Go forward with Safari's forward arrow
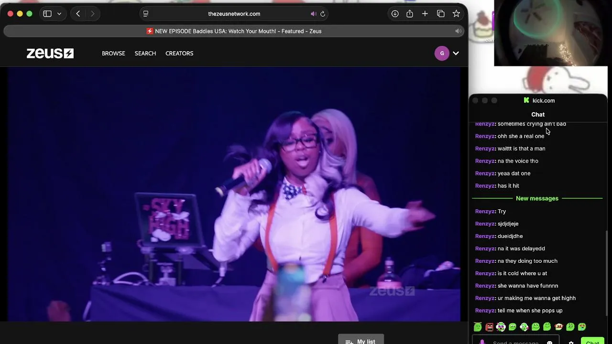The height and width of the screenshot is (344, 612). pos(92,14)
